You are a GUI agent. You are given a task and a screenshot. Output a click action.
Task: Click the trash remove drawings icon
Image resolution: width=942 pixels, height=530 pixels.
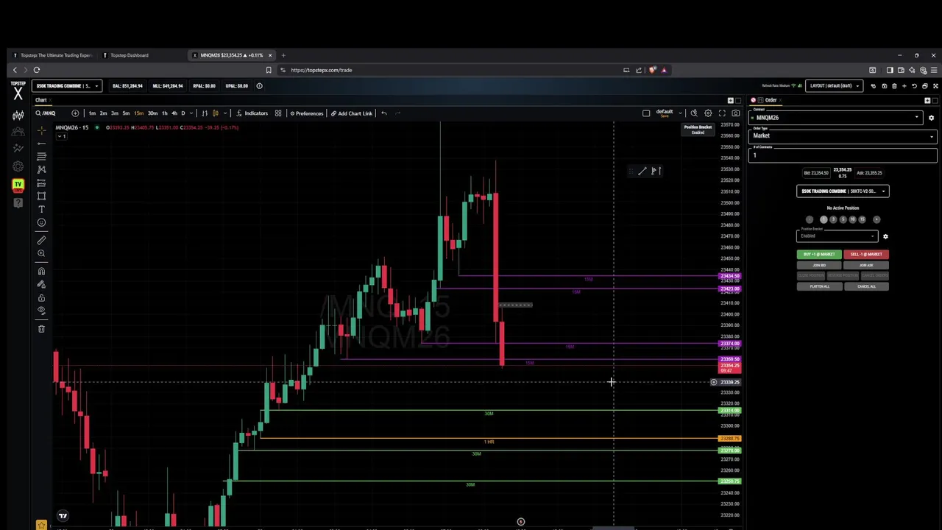(x=41, y=328)
